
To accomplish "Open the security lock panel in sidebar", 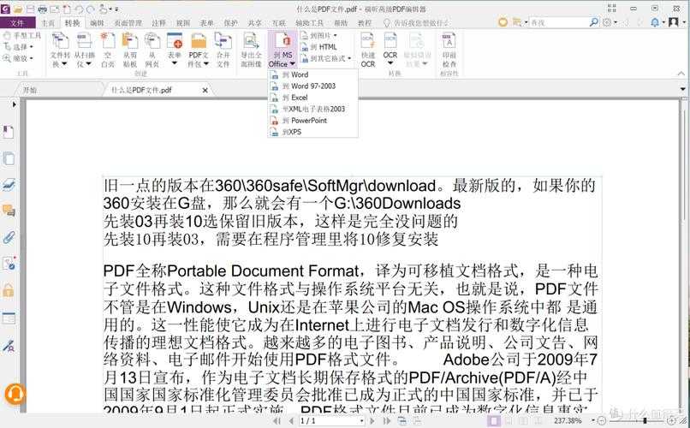I will pos(9,290).
